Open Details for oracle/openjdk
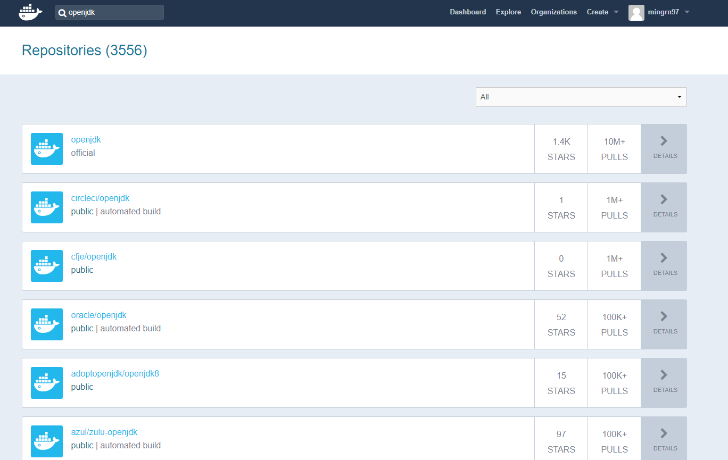Screen dimensions: 728x460 [x=664, y=324]
